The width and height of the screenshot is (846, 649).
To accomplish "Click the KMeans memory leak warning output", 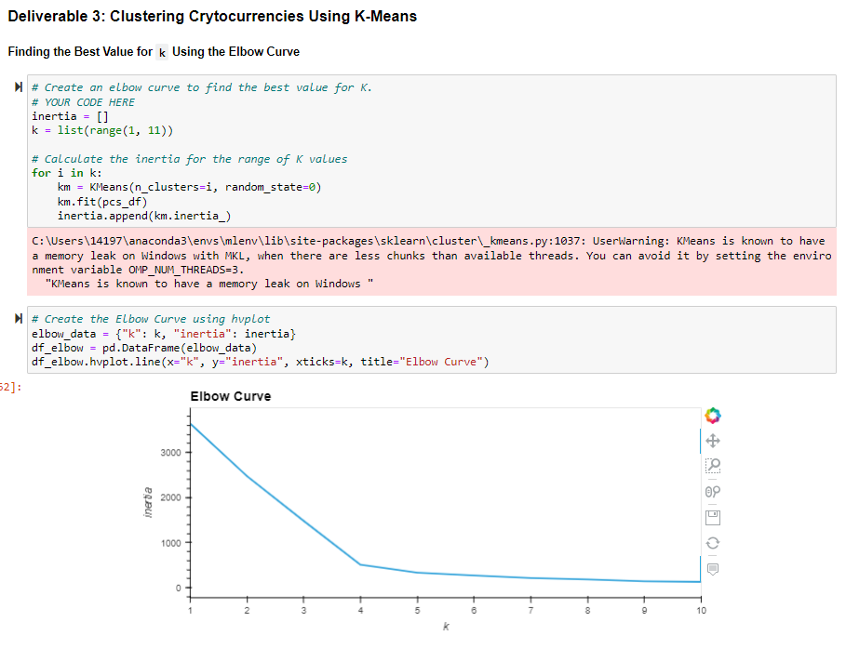I will click(x=432, y=262).
